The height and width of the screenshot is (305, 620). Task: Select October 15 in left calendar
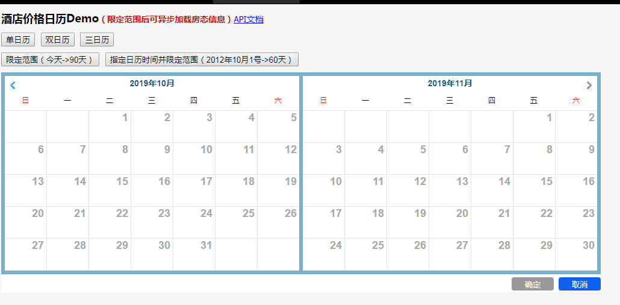click(x=110, y=190)
